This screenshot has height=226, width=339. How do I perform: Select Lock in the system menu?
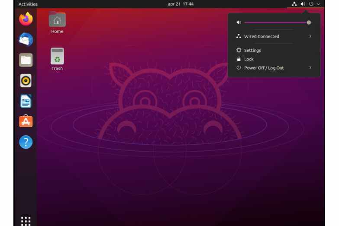click(249, 59)
